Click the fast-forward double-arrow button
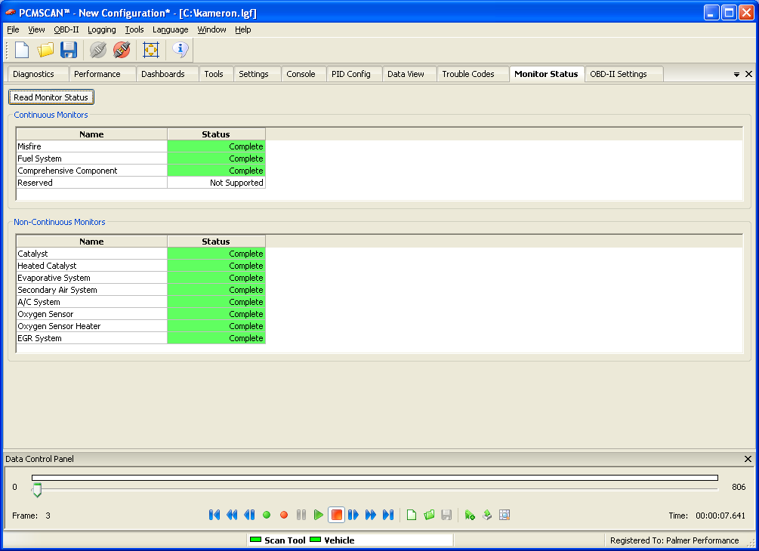The image size is (759, 551). point(371,515)
